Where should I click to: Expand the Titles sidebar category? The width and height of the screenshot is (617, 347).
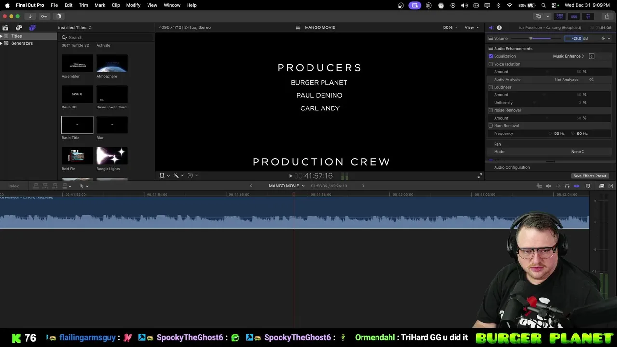click(x=1, y=36)
